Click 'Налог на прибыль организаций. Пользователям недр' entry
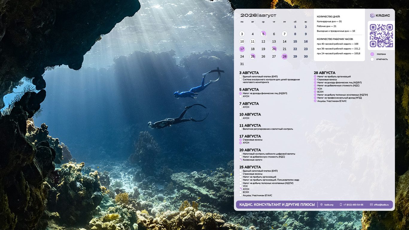 point(271,180)
